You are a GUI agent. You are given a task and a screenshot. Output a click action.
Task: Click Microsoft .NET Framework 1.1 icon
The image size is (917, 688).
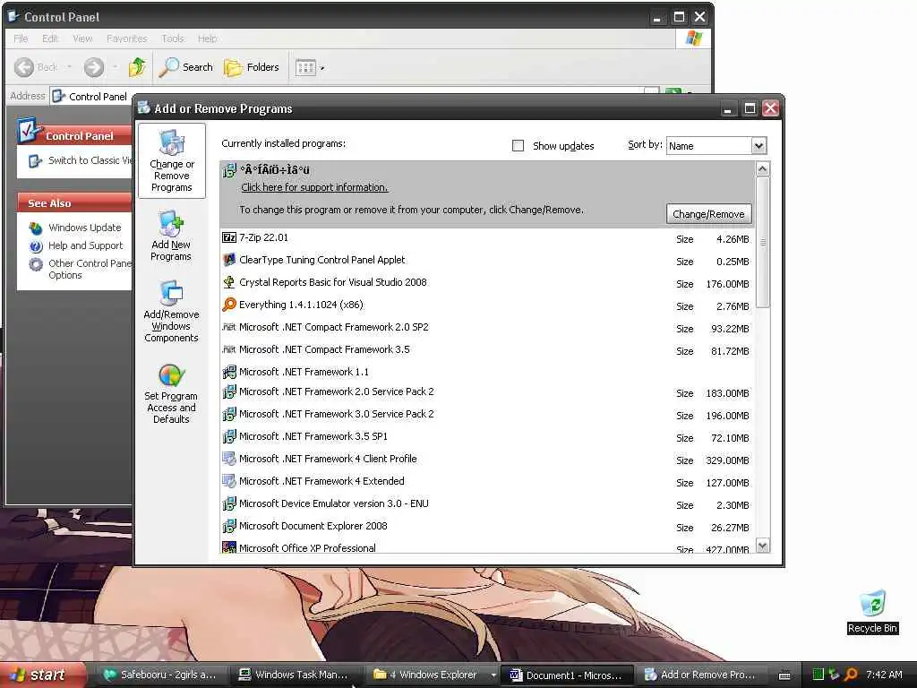[229, 372]
